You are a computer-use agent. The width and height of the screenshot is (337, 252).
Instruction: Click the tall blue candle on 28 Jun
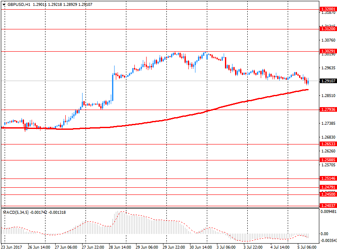tap(112, 87)
